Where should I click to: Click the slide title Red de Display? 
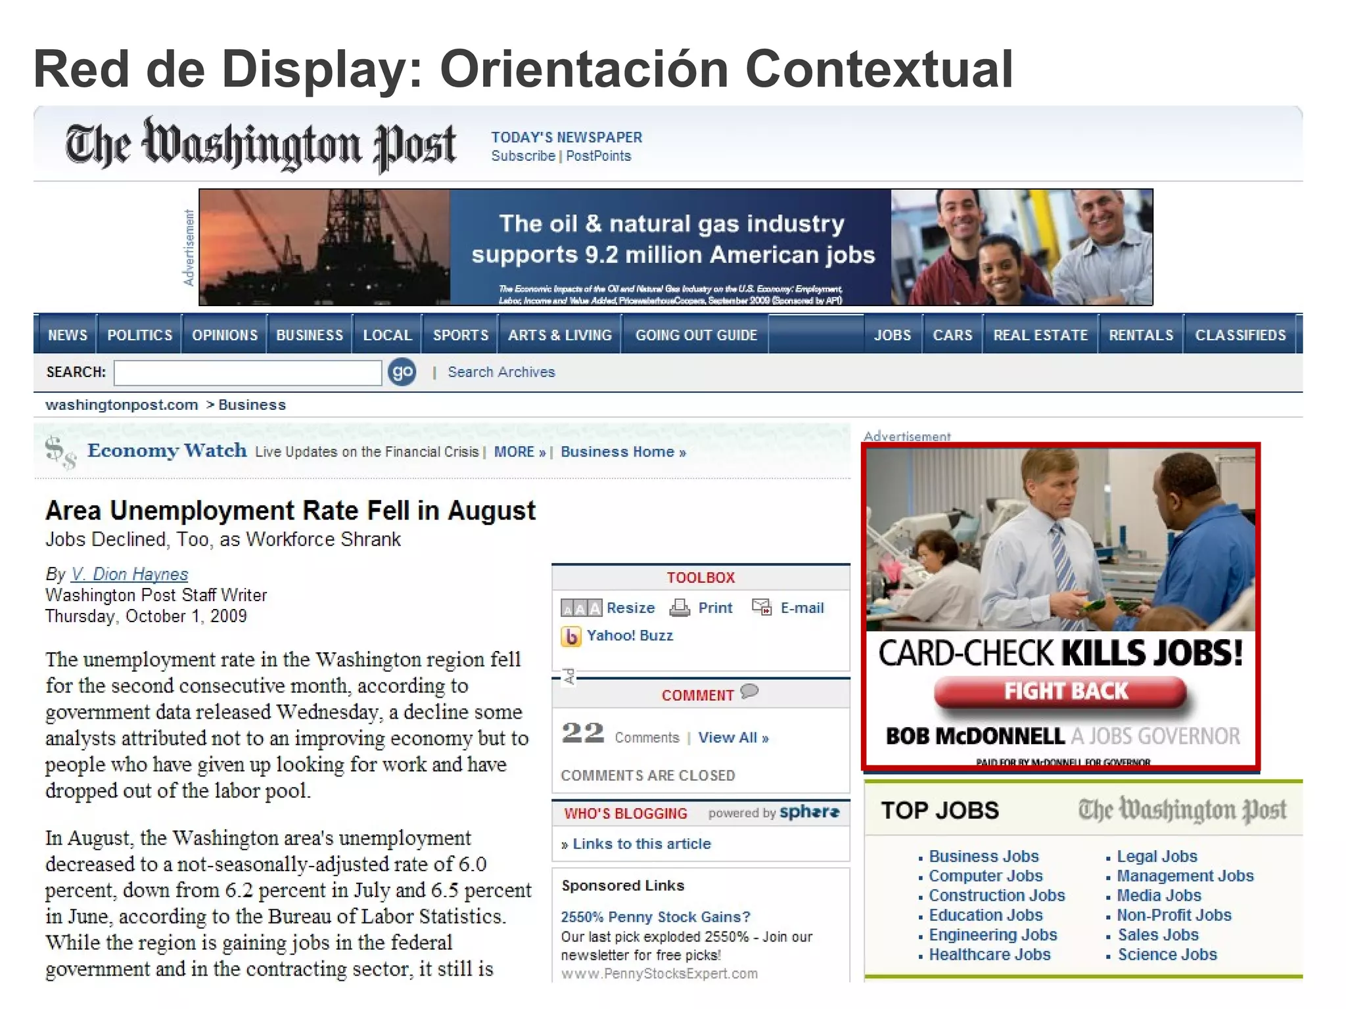(x=522, y=69)
